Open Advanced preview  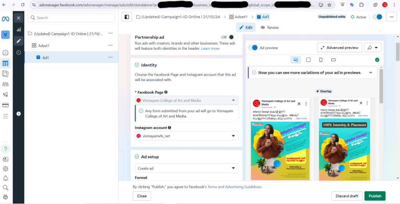(x=340, y=48)
